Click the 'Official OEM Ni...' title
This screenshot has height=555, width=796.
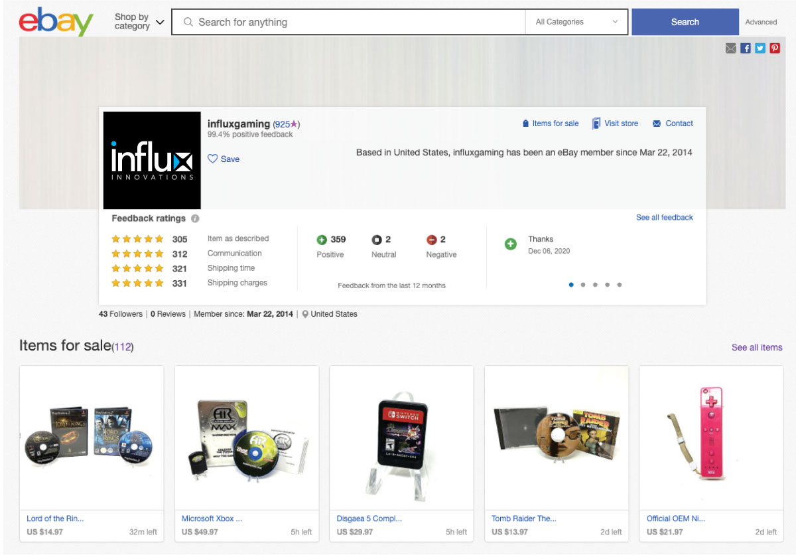pyautogui.click(x=676, y=518)
